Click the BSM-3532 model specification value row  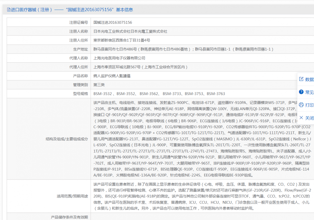tap(159, 93)
